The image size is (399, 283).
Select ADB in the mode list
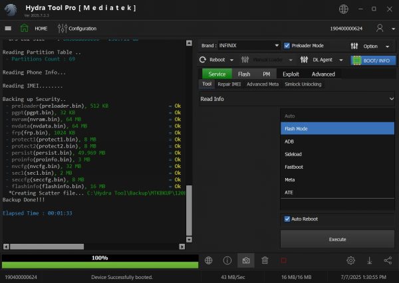point(337,141)
